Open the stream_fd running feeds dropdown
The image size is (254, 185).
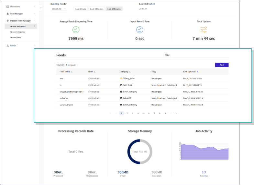[x=59, y=9]
